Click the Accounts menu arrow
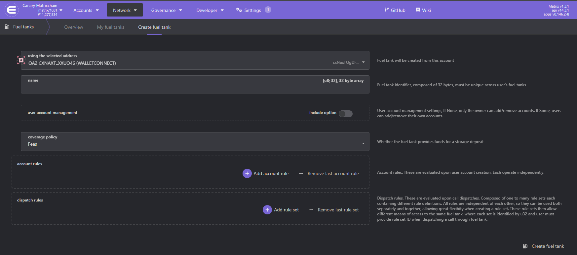Image resolution: width=577 pixels, height=255 pixels. (97, 10)
